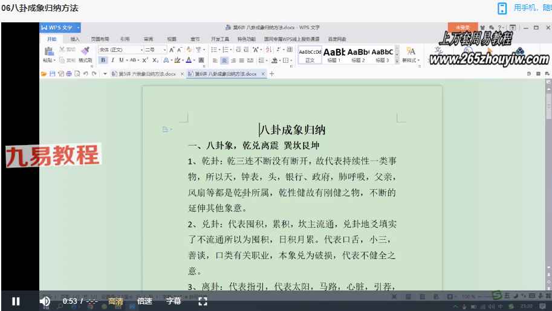Pause the video playback

coord(16,301)
